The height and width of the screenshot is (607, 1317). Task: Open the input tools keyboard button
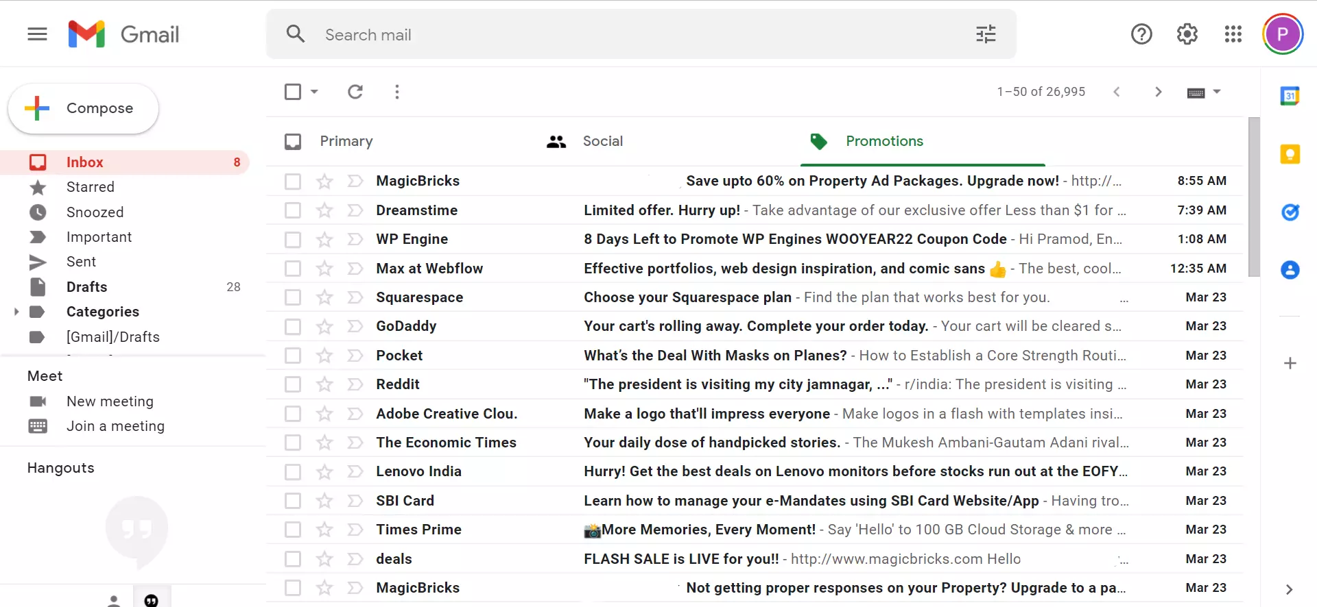point(1196,92)
